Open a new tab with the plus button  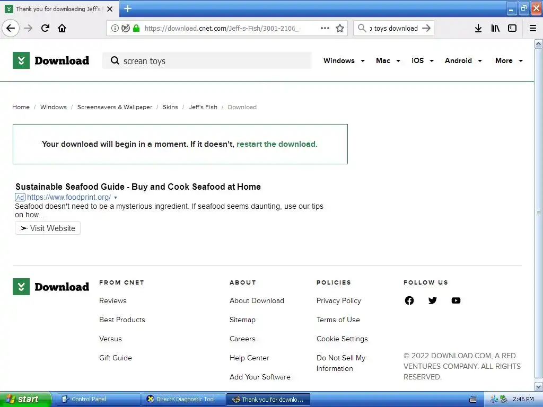pos(128,8)
